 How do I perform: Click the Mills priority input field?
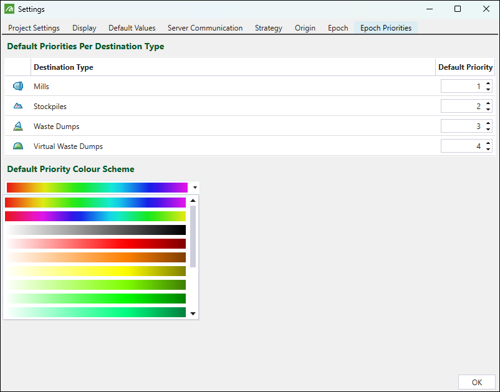point(461,87)
